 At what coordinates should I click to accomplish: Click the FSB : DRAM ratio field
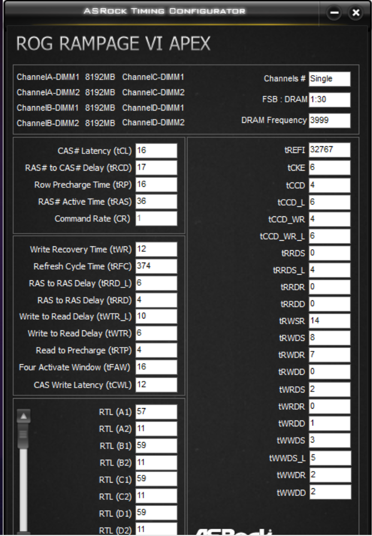pos(330,100)
